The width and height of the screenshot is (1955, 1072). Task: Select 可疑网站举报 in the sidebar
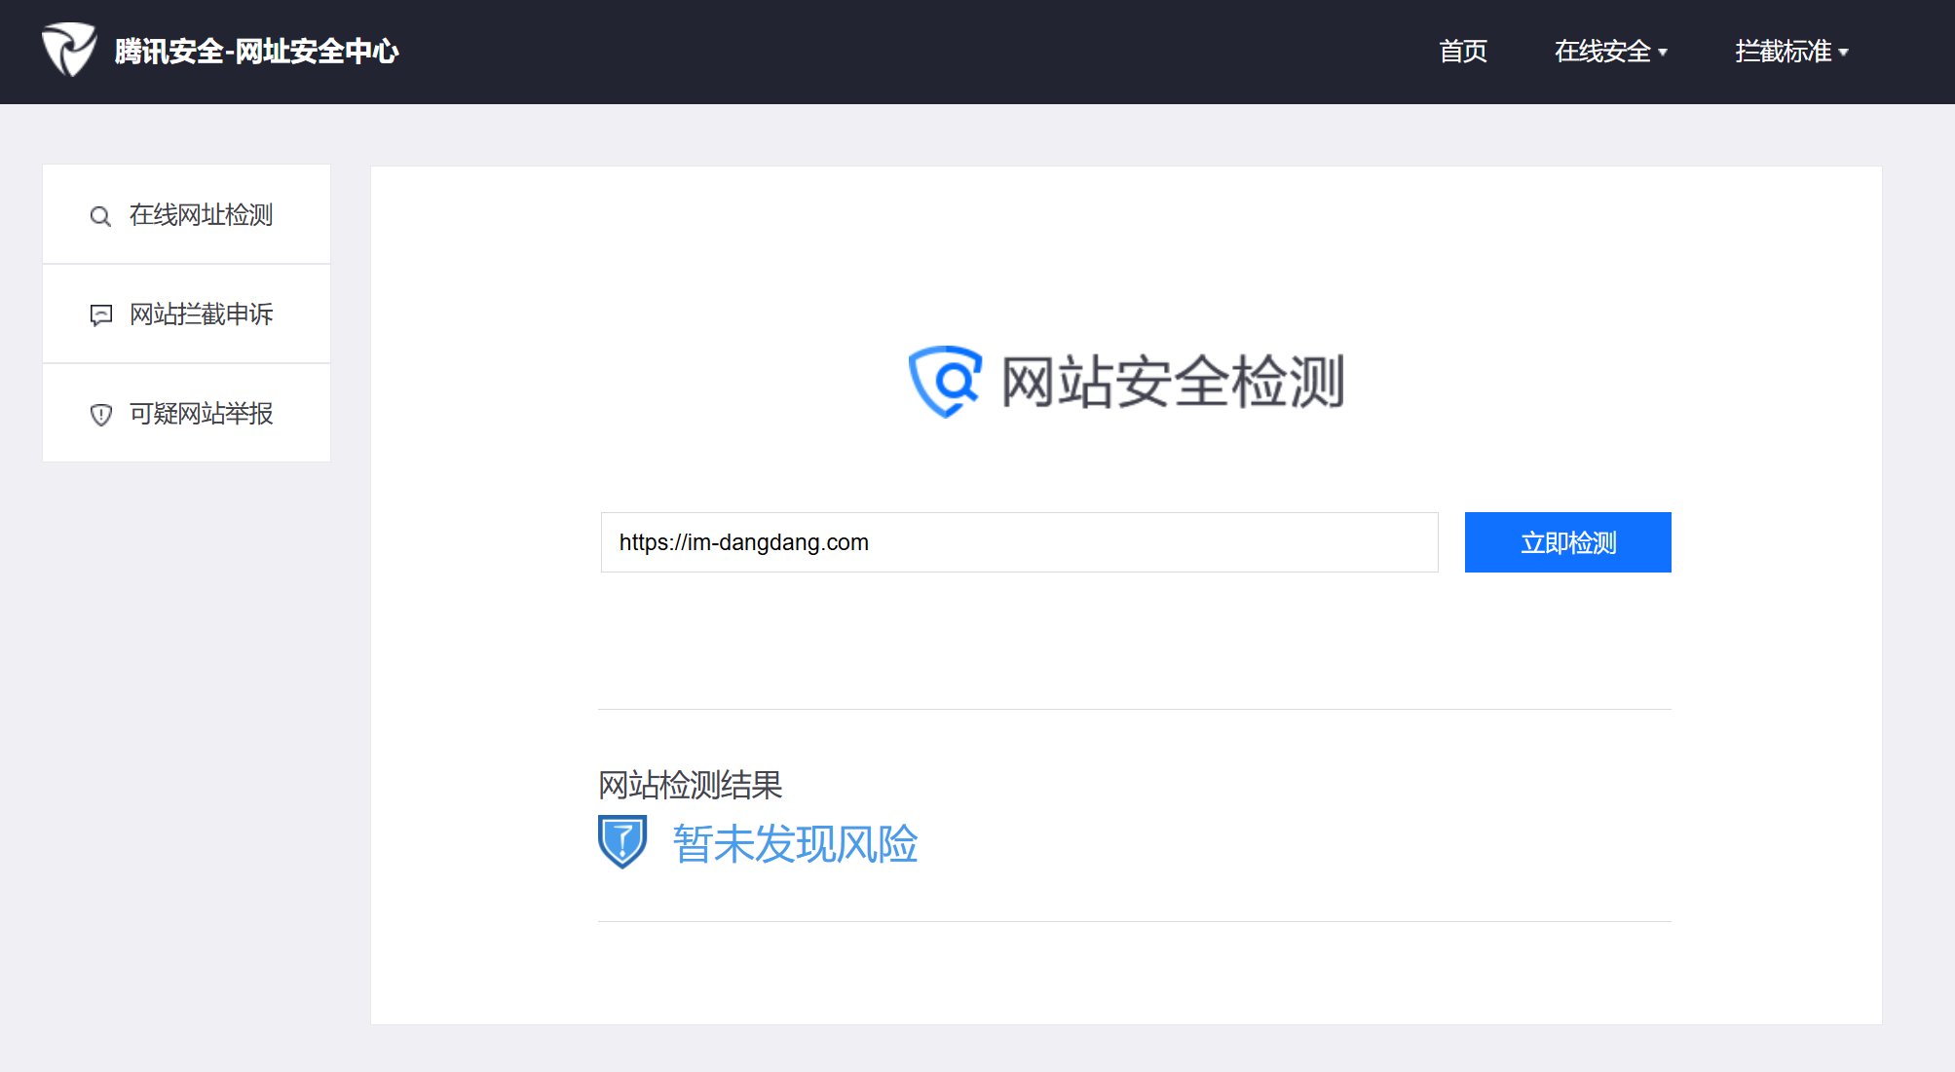pos(201,414)
